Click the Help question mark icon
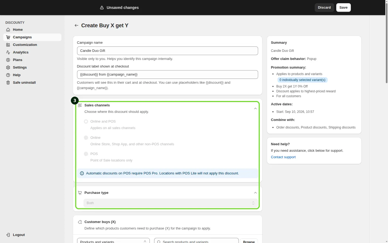388x243 pixels. click(x=8, y=75)
